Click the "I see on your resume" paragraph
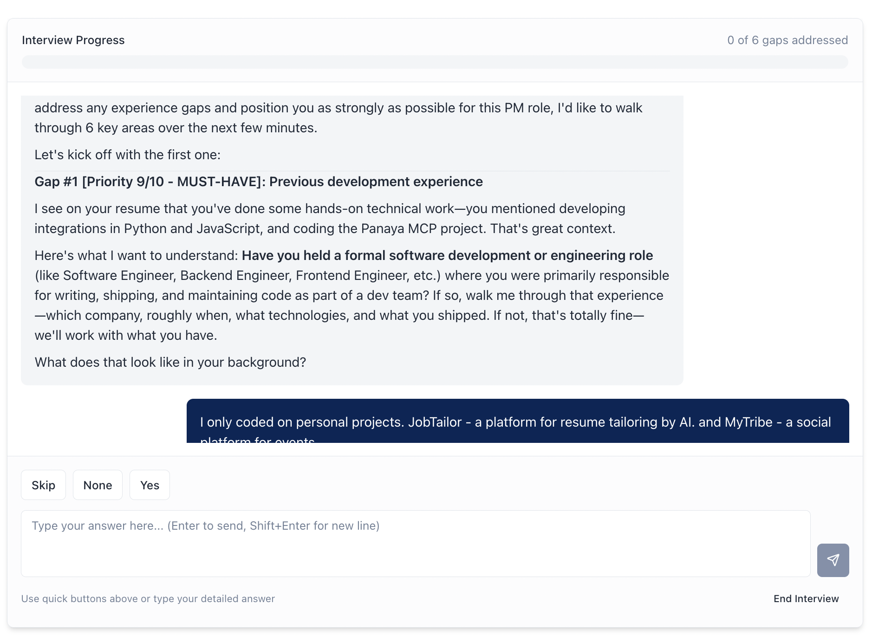The image size is (872, 636). (330, 208)
